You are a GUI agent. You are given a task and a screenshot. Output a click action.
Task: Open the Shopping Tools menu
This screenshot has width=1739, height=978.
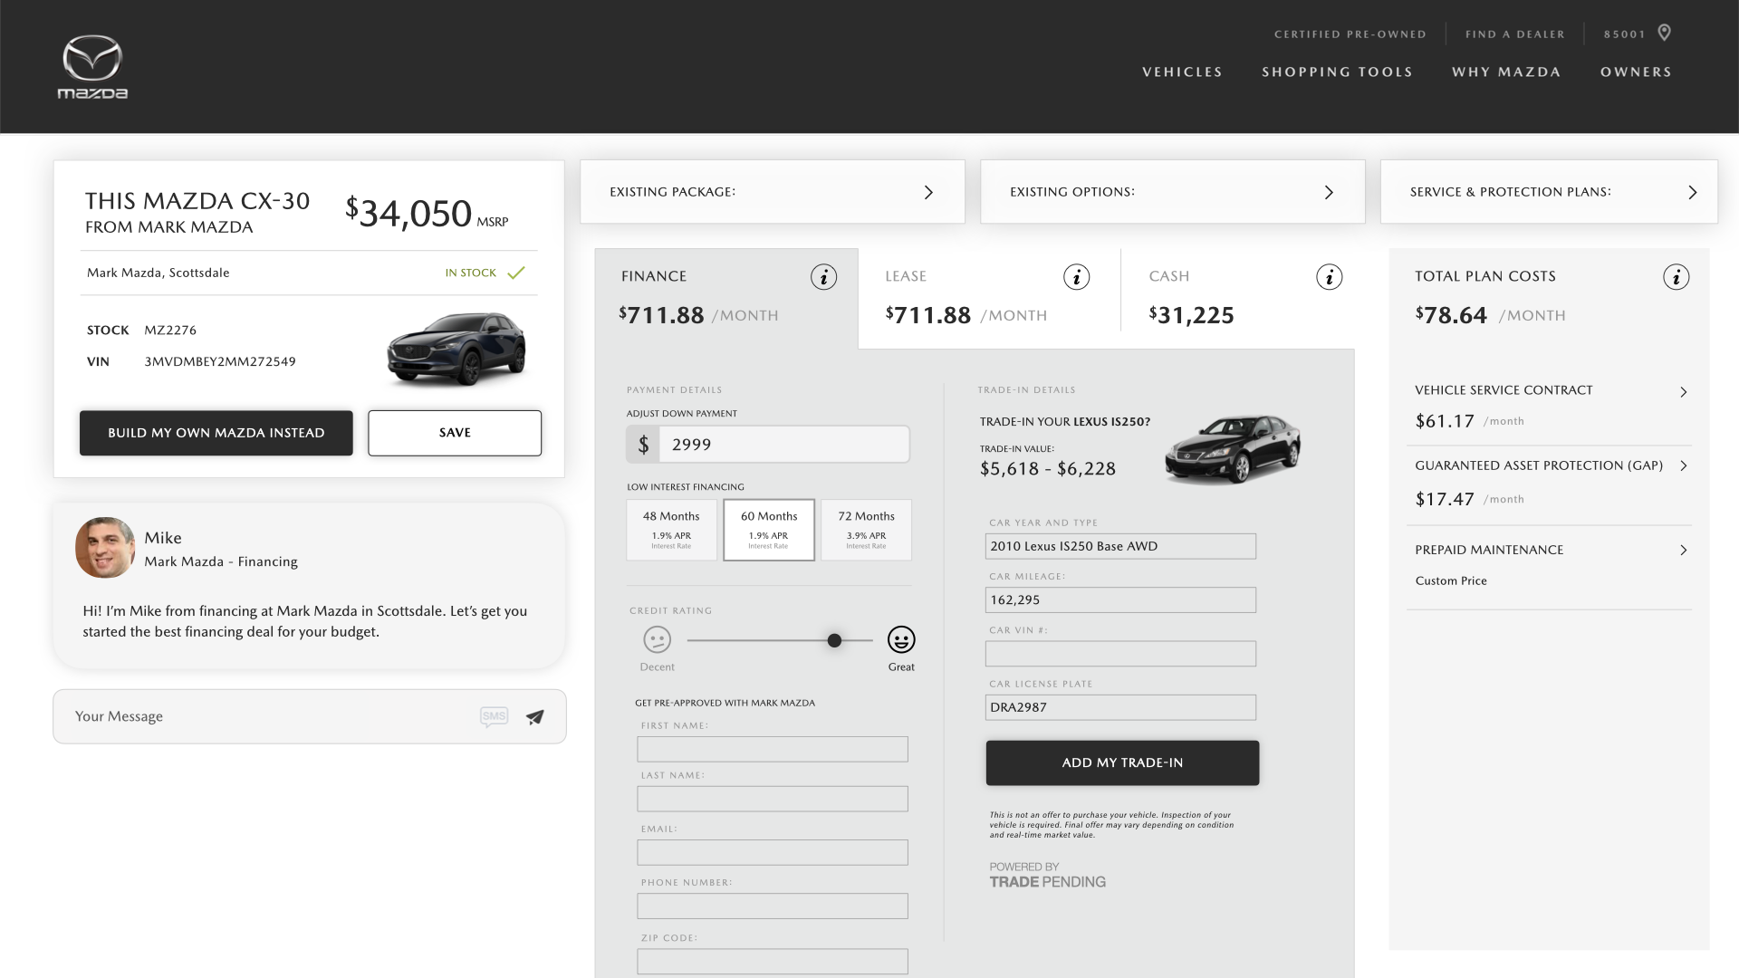click(x=1337, y=72)
